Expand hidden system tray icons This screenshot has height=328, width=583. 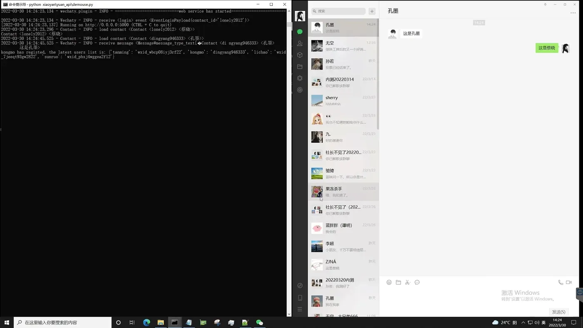523,323
